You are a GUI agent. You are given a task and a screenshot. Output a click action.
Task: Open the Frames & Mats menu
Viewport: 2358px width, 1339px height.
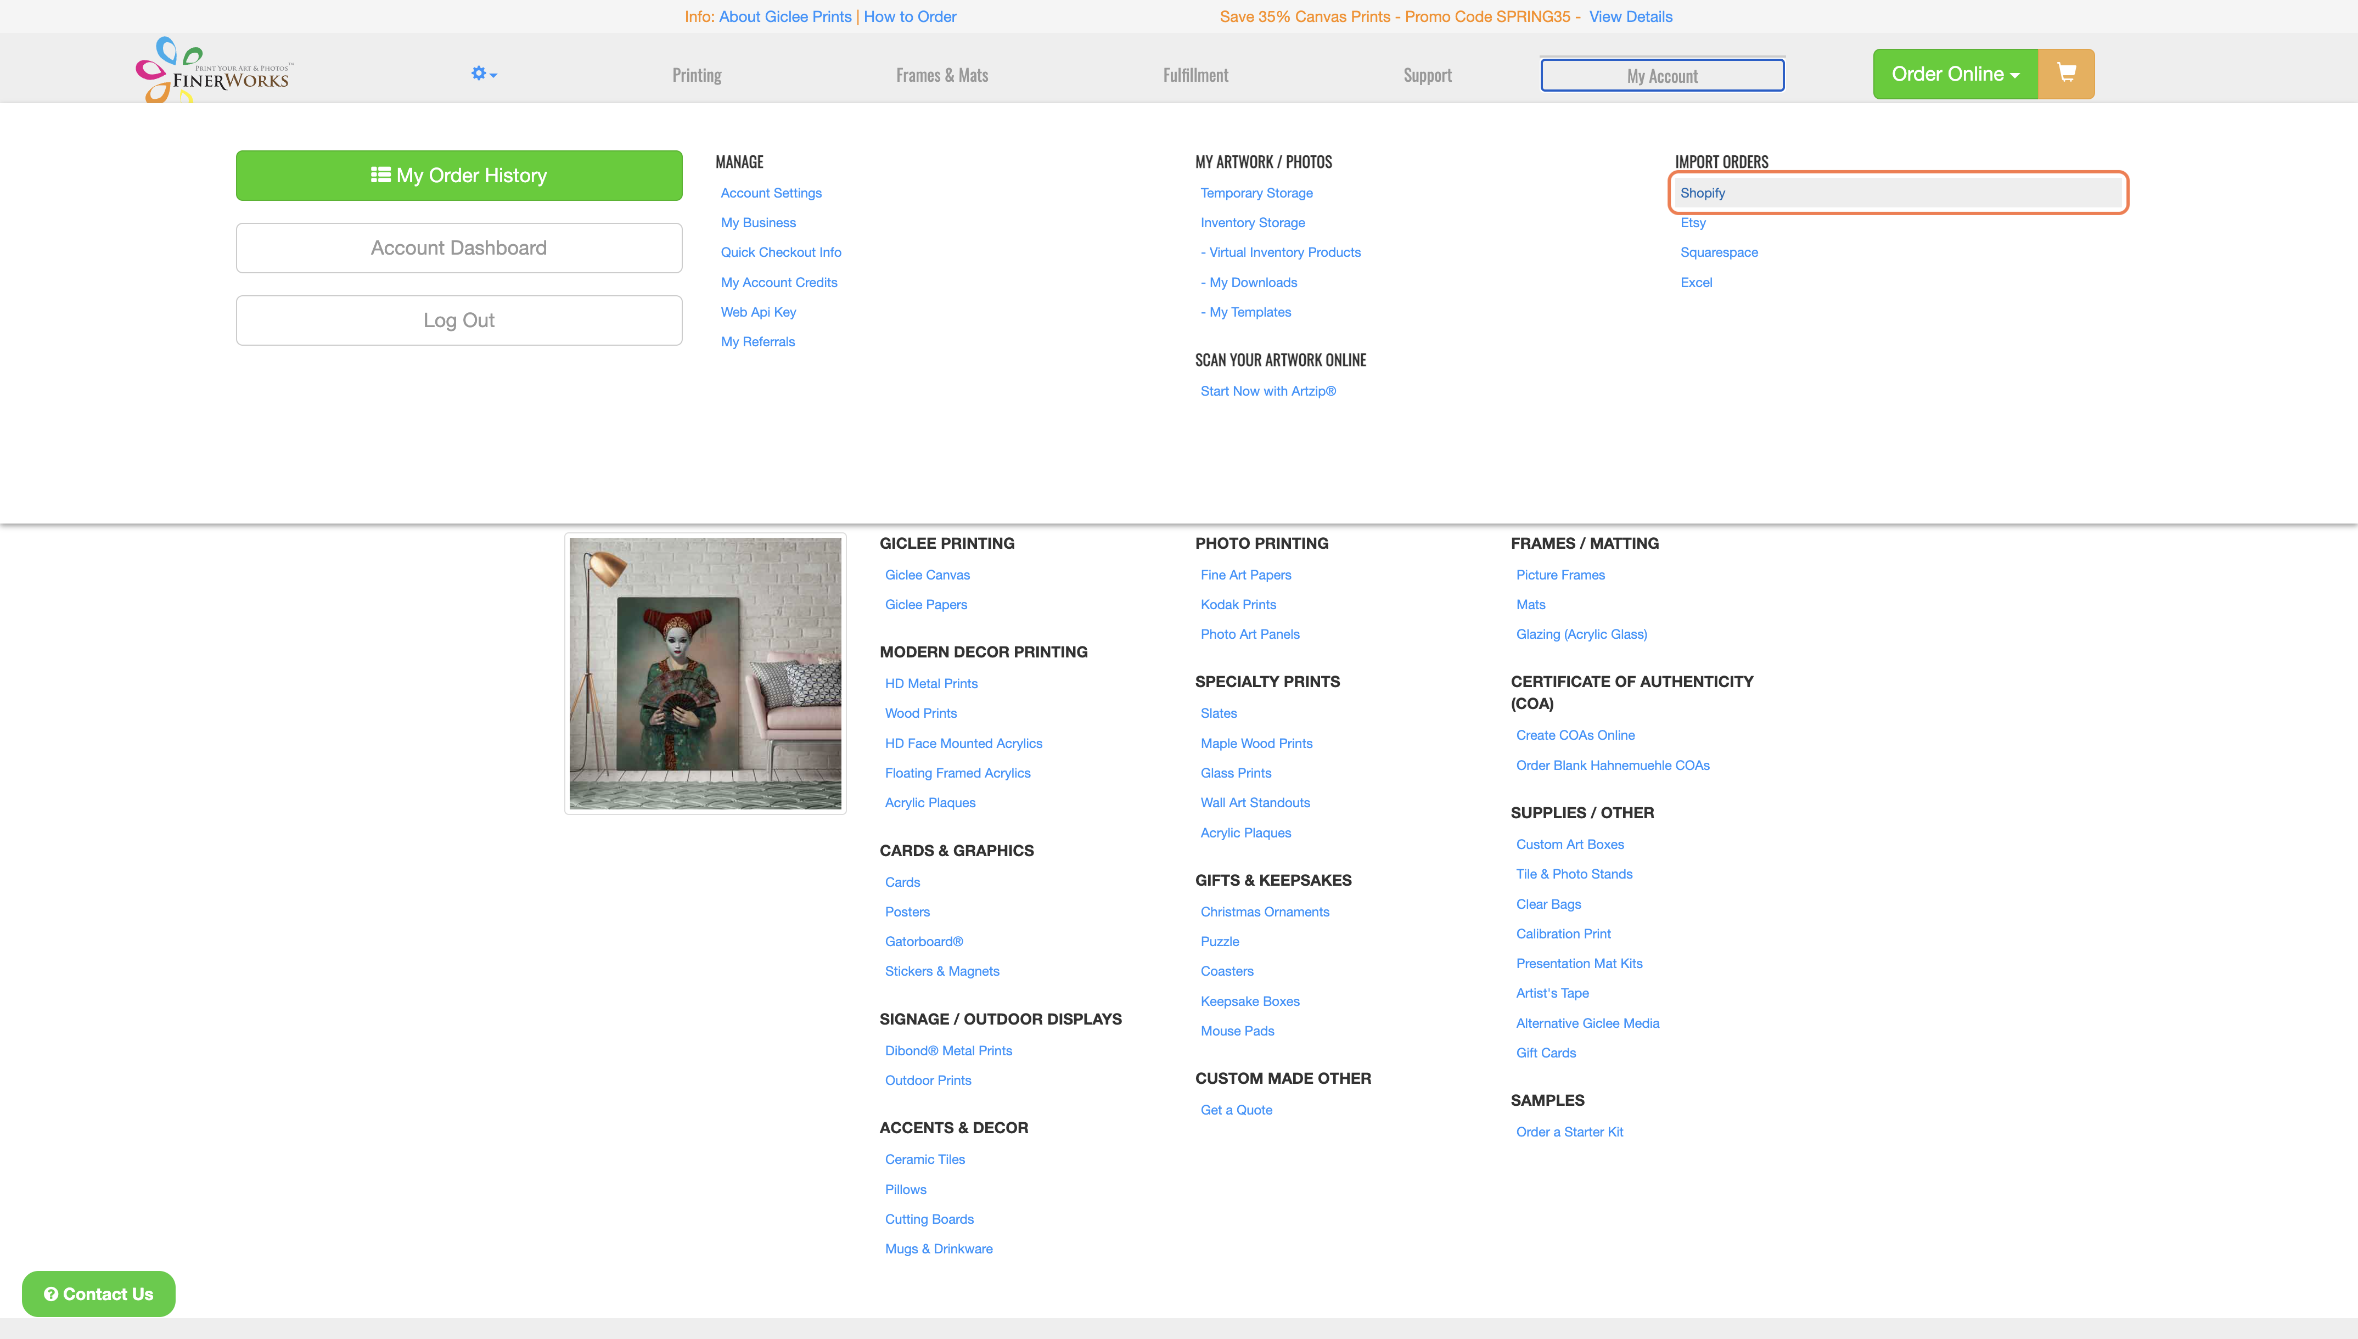pos(942,75)
